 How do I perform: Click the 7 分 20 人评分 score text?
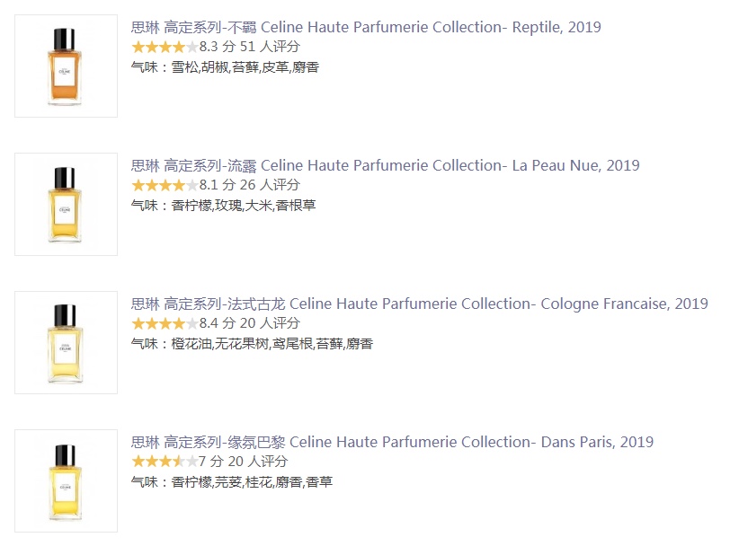243,462
